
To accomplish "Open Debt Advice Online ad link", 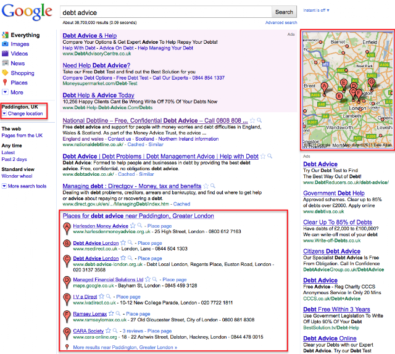I will [330, 338].
